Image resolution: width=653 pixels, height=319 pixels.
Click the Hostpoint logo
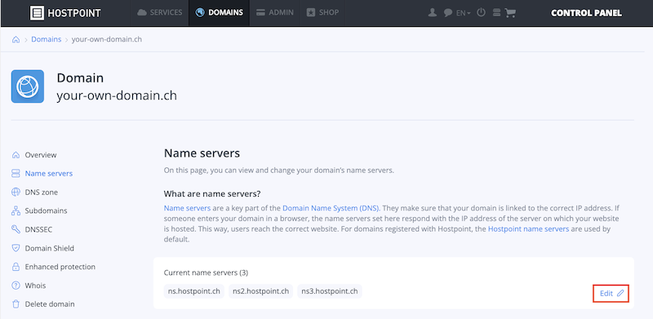click(65, 13)
